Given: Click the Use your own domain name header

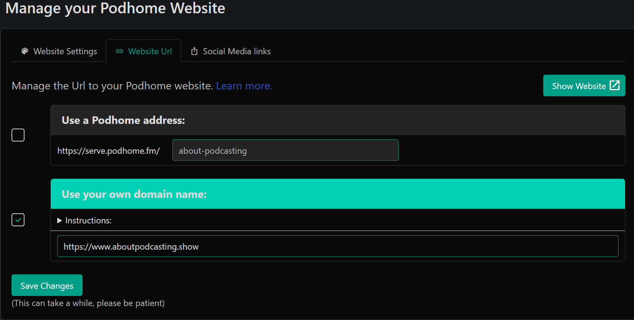Looking at the screenshot, I should [x=338, y=194].
